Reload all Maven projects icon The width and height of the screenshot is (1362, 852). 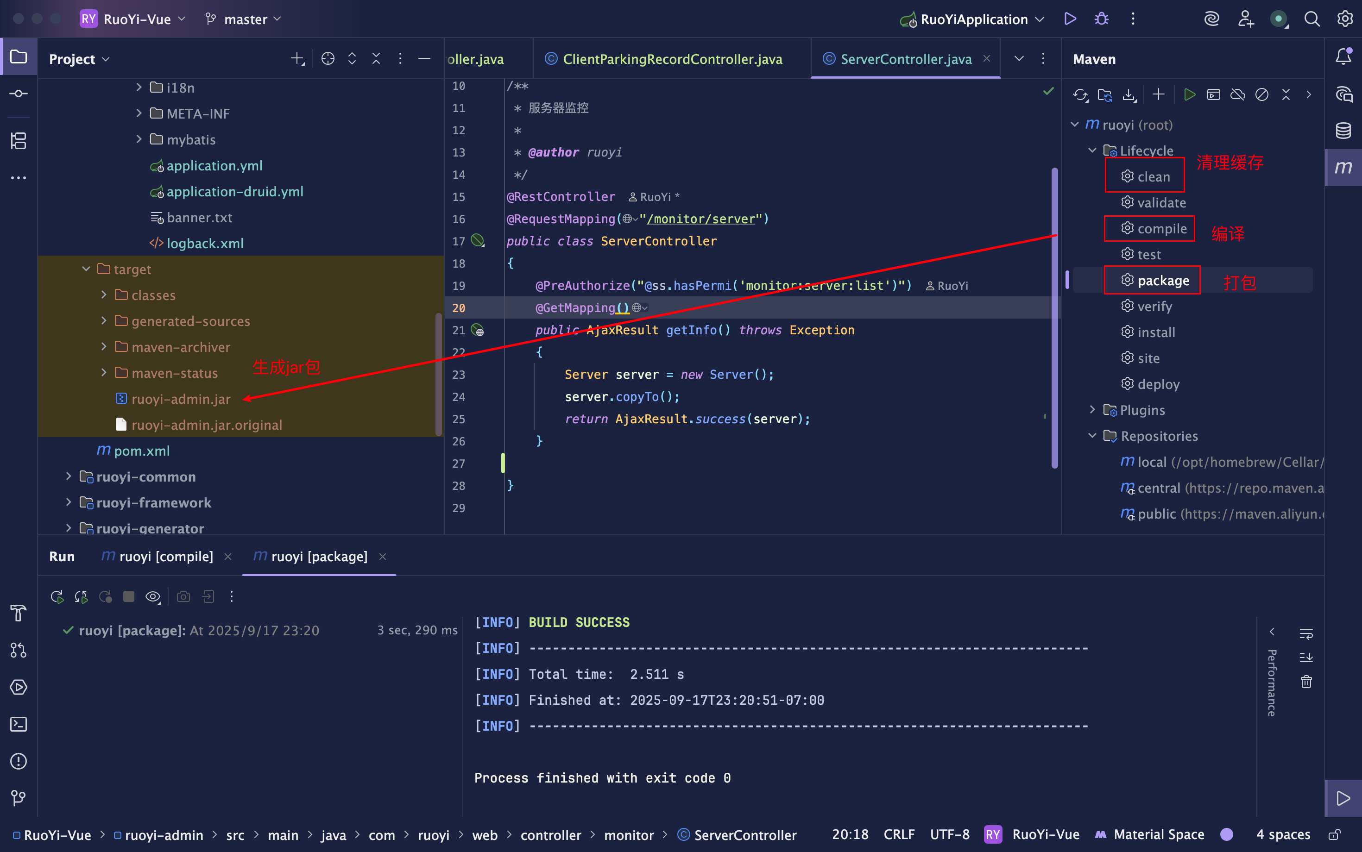[1080, 94]
